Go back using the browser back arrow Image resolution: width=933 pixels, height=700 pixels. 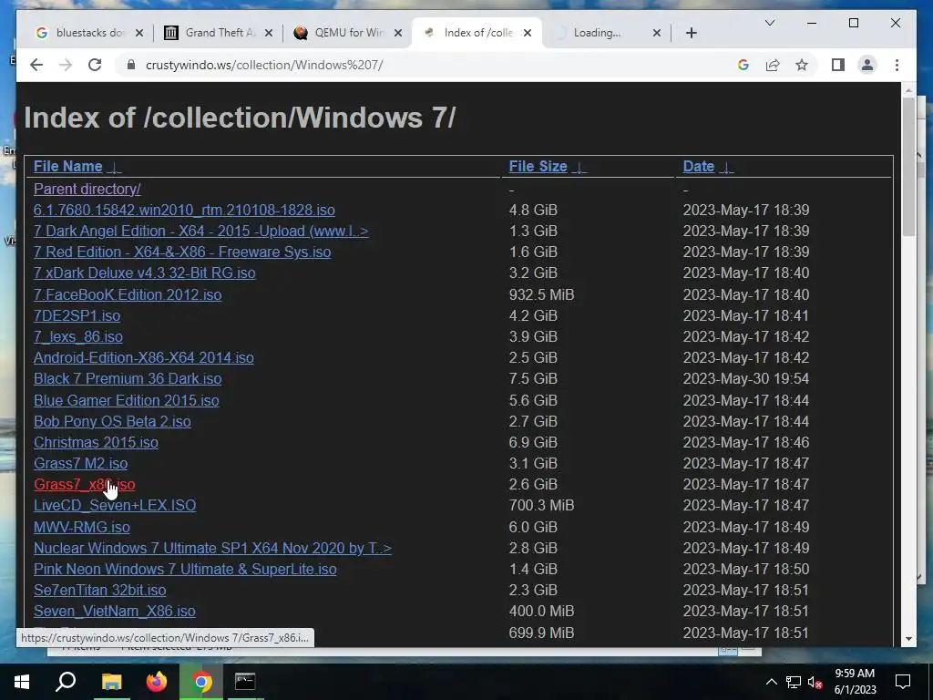click(36, 65)
